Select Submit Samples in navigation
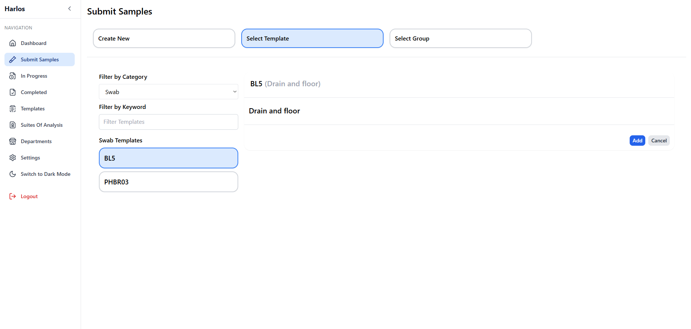 (39, 59)
